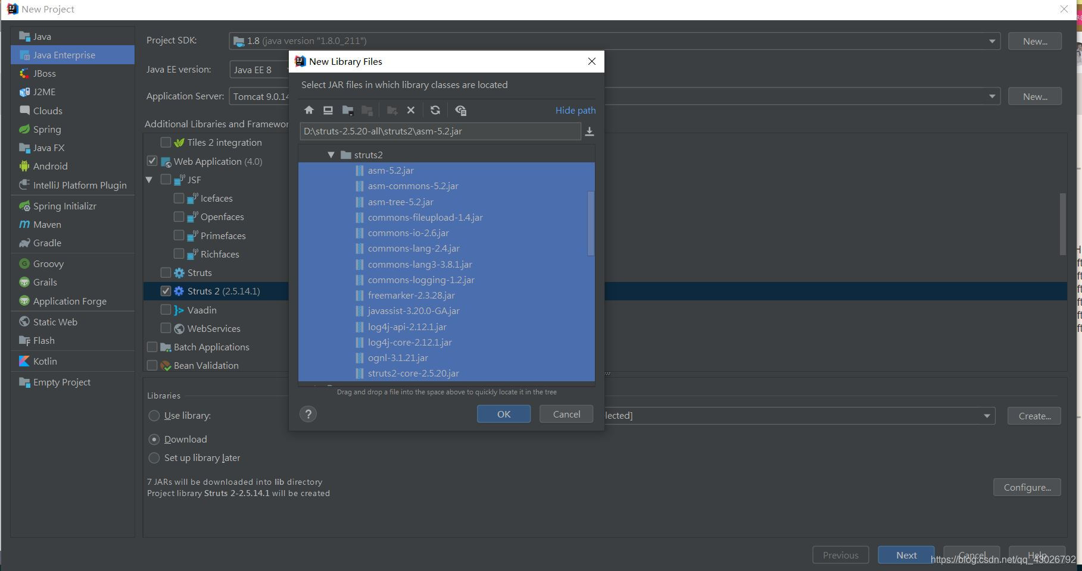
Task: Click the New Folder toolbar icon
Action: (x=392, y=110)
